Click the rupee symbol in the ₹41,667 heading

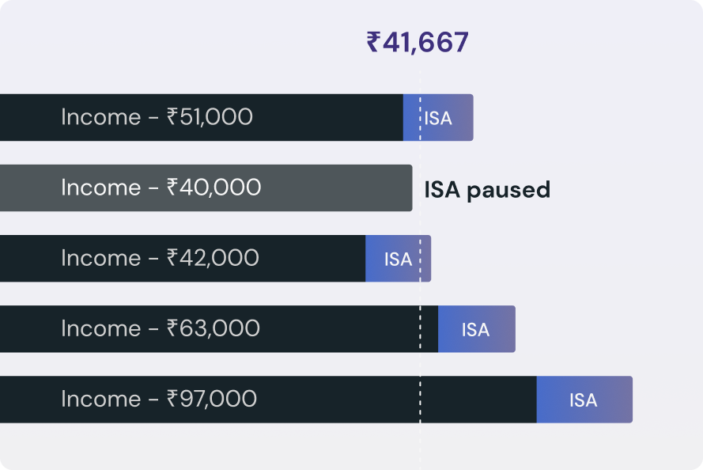pos(373,43)
